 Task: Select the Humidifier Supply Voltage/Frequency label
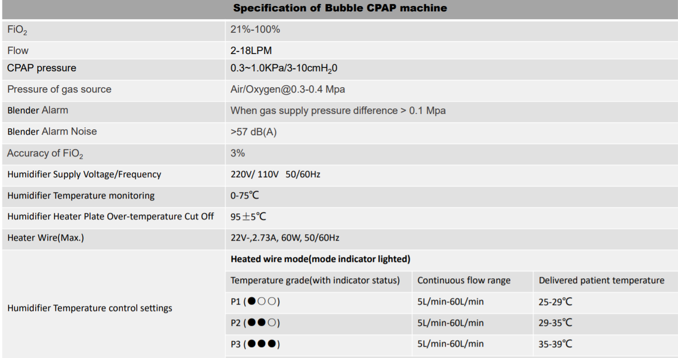[x=84, y=174]
